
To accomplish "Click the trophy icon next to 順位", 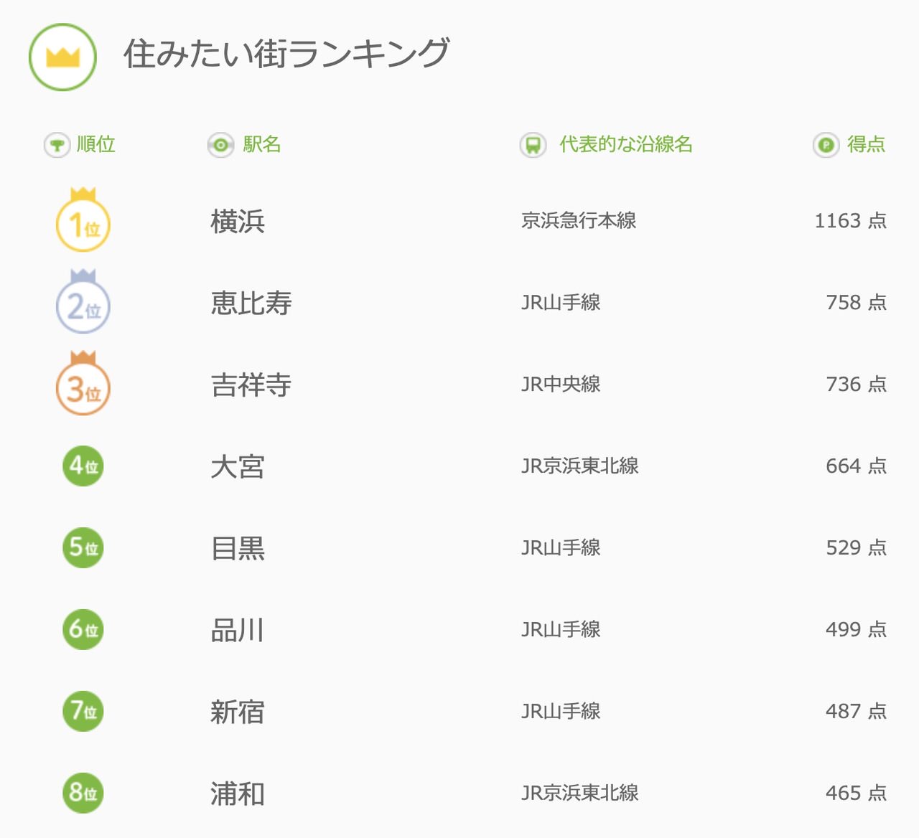I will [x=57, y=145].
